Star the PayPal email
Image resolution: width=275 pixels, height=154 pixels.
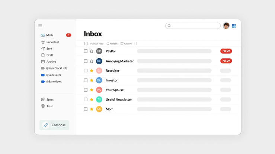92,51
